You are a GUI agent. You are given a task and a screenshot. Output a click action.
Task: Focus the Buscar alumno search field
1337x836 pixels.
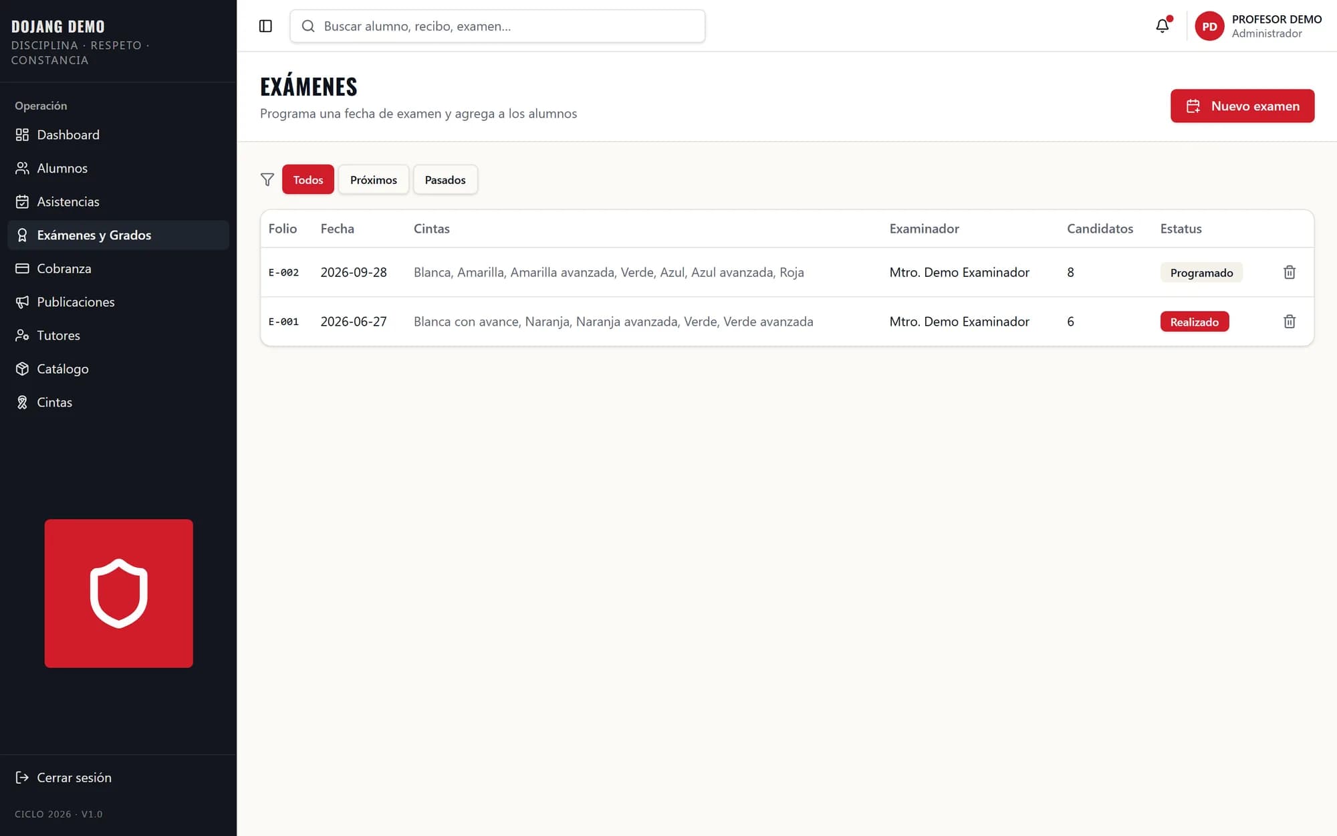click(497, 26)
